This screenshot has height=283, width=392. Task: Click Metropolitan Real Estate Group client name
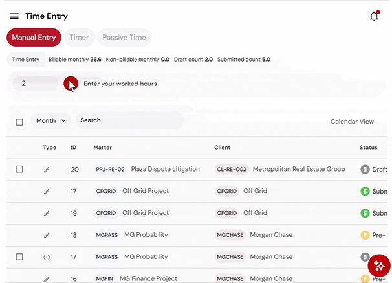tap(299, 169)
